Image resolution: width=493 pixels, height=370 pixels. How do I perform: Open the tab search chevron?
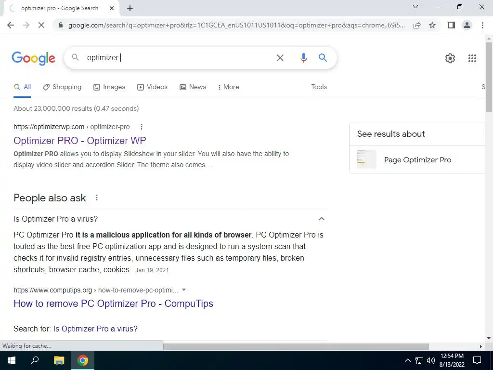415,7
